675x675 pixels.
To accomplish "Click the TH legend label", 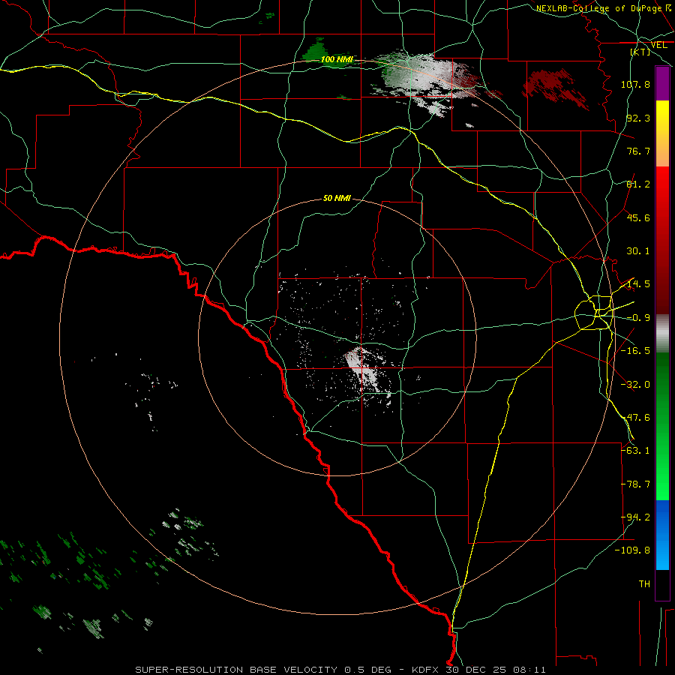I will [644, 584].
